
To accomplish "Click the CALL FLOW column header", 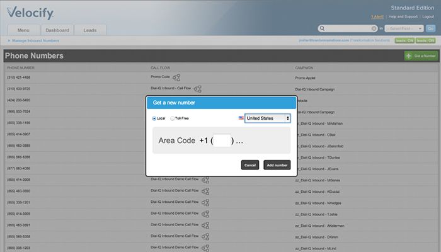I will coord(160,68).
